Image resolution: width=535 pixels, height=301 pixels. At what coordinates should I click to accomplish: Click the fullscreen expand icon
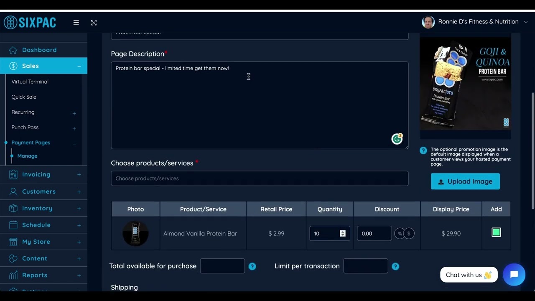tap(94, 23)
